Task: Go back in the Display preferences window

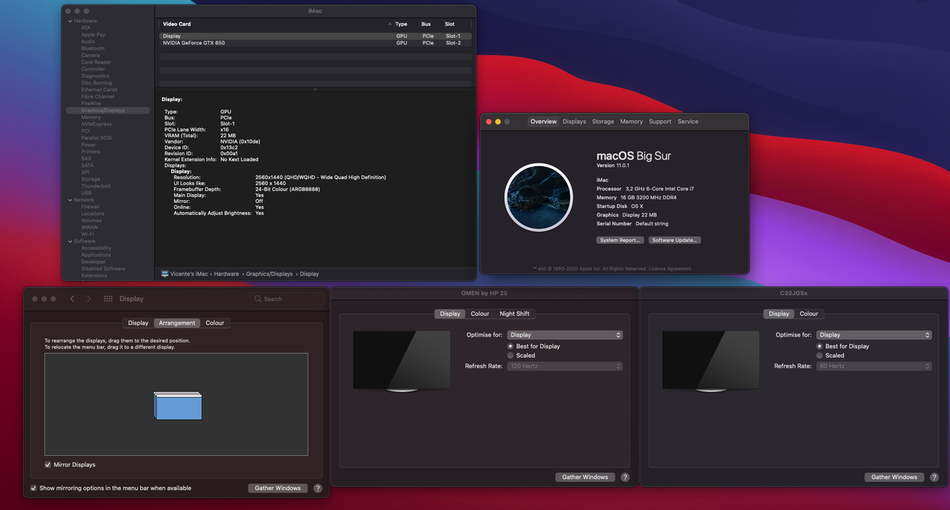Action: pos(72,299)
